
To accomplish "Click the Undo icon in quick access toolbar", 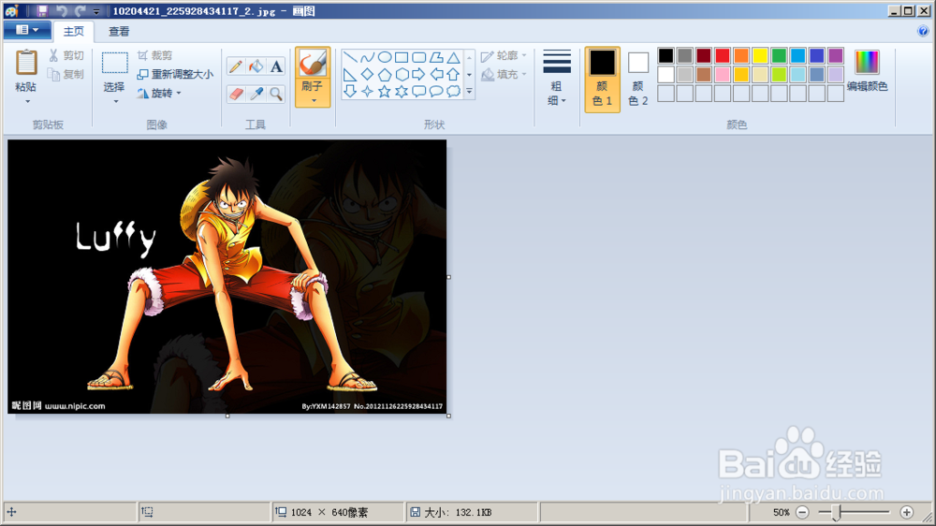I will 62,10.
